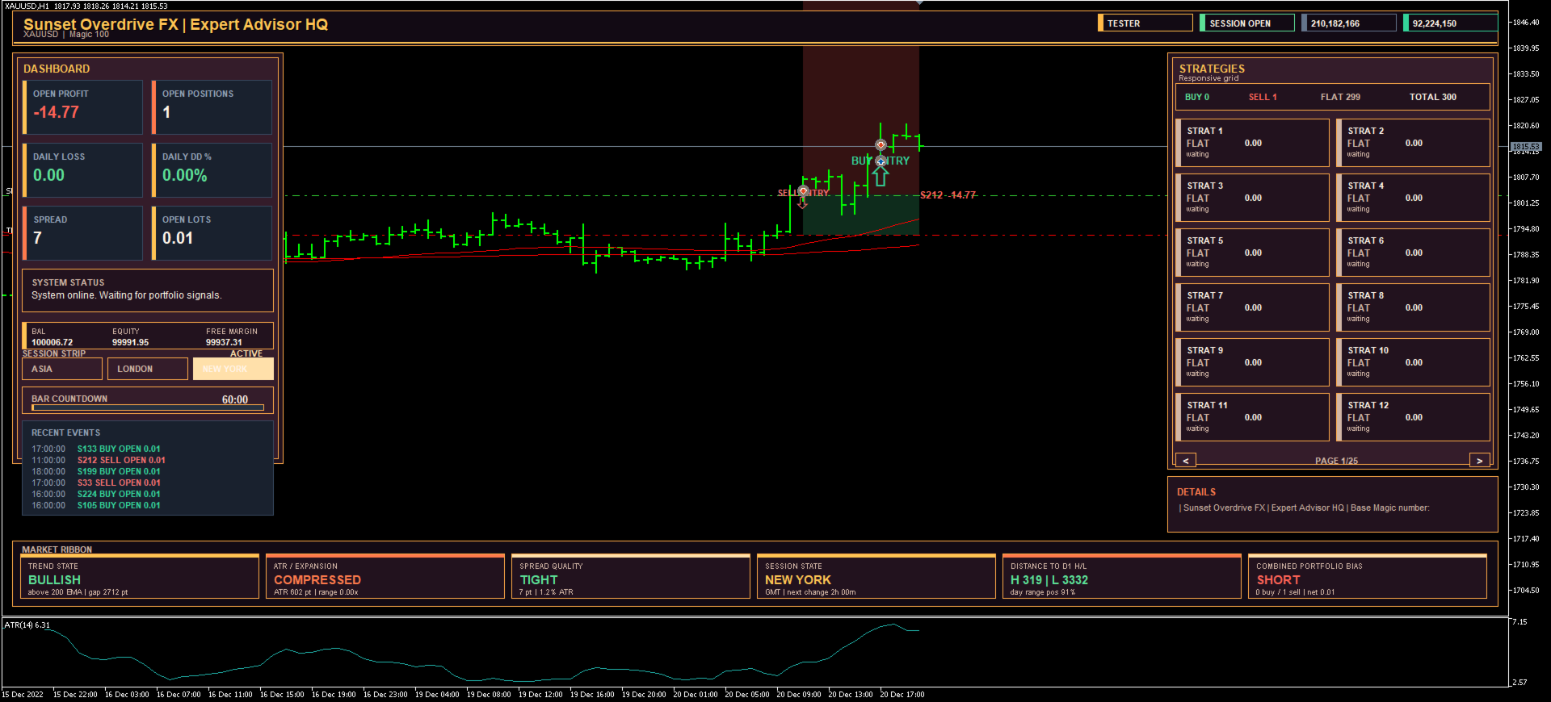The image size is (1551, 702).
Task: Pick the STRAT 10 strategy card
Action: 1414,362
